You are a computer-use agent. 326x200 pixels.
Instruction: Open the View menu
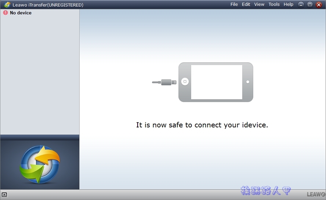[259, 5]
